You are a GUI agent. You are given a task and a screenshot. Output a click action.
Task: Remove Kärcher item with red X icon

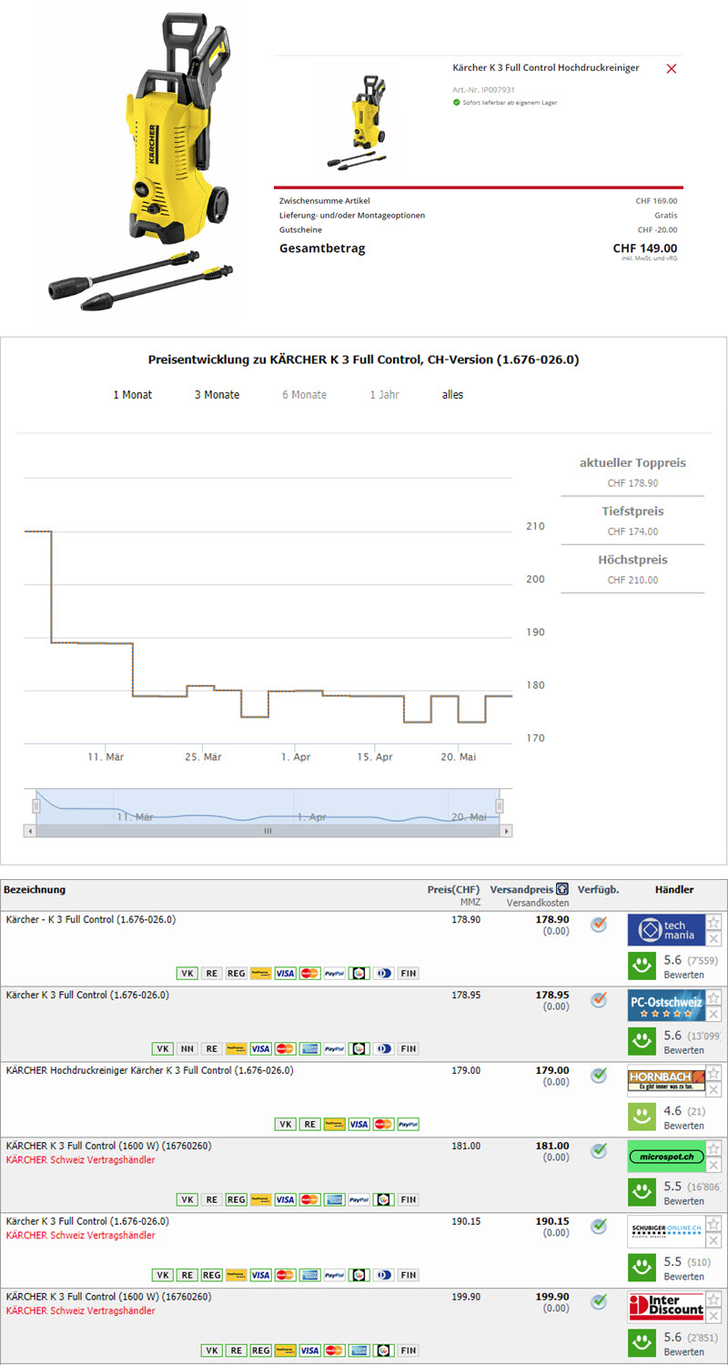pos(672,69)
